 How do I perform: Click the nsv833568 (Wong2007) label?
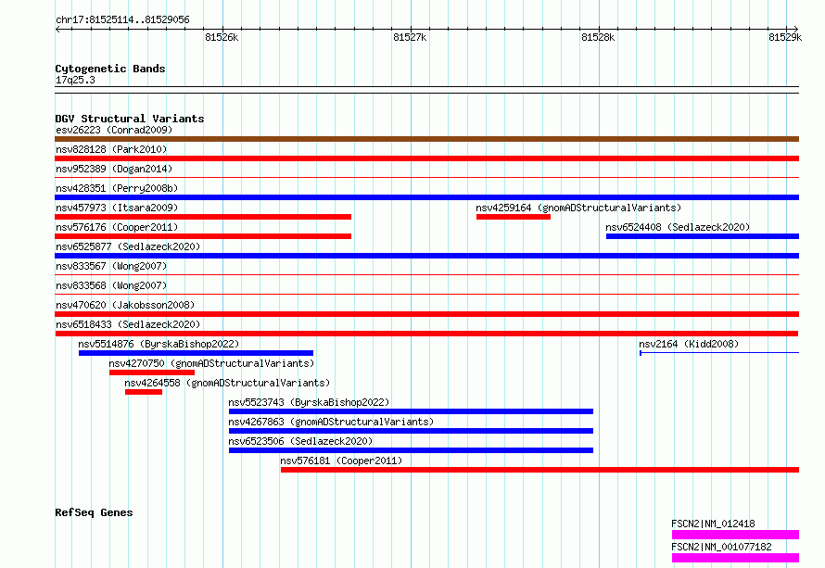coord(111,285)
